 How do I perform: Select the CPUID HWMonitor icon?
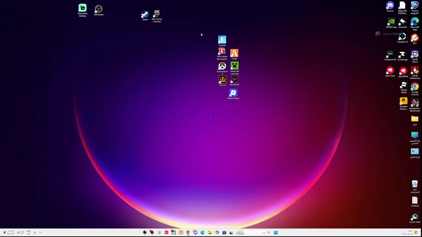415,73
